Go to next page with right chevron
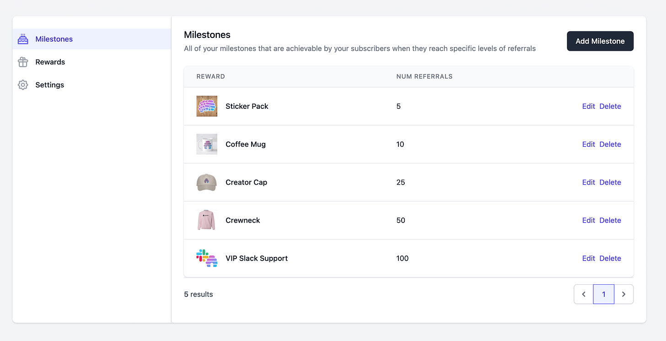The image size is (666, 341). [x=623, y=294]
